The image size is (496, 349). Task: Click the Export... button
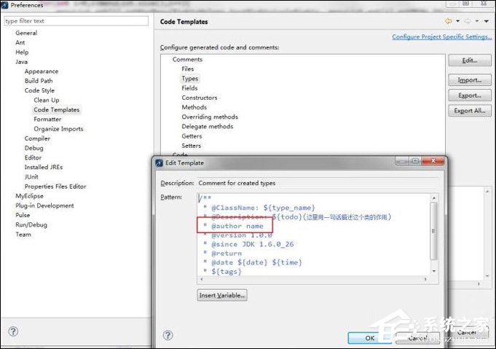470,95
